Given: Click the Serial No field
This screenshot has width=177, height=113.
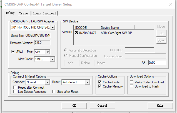Looking at the screenshot, I should pyautogui.click(x=38, y=35).
